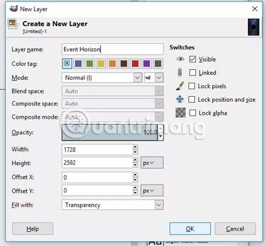Confirm with the OK button

point(190,229)
